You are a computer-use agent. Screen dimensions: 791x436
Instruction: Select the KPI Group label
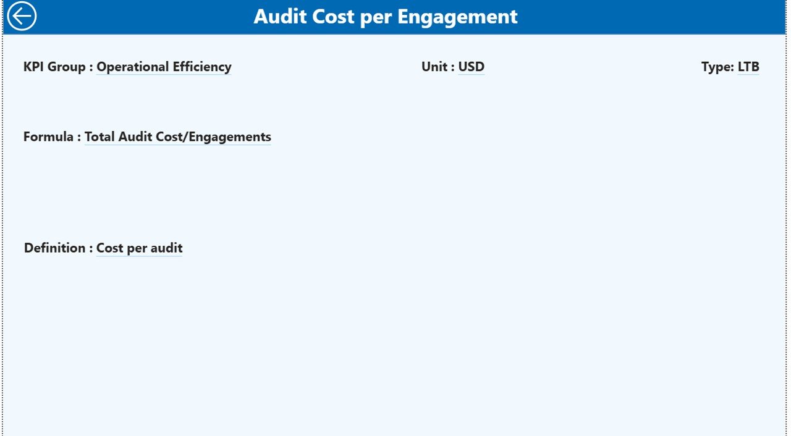[x=57, y=67]
